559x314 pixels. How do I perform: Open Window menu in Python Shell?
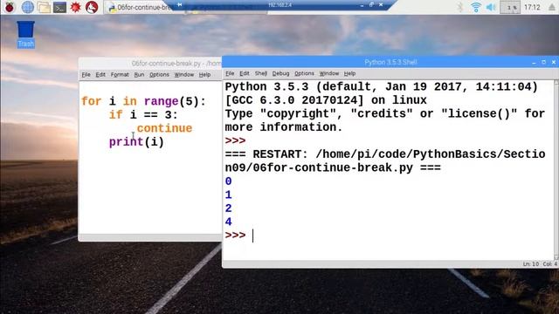328,73
